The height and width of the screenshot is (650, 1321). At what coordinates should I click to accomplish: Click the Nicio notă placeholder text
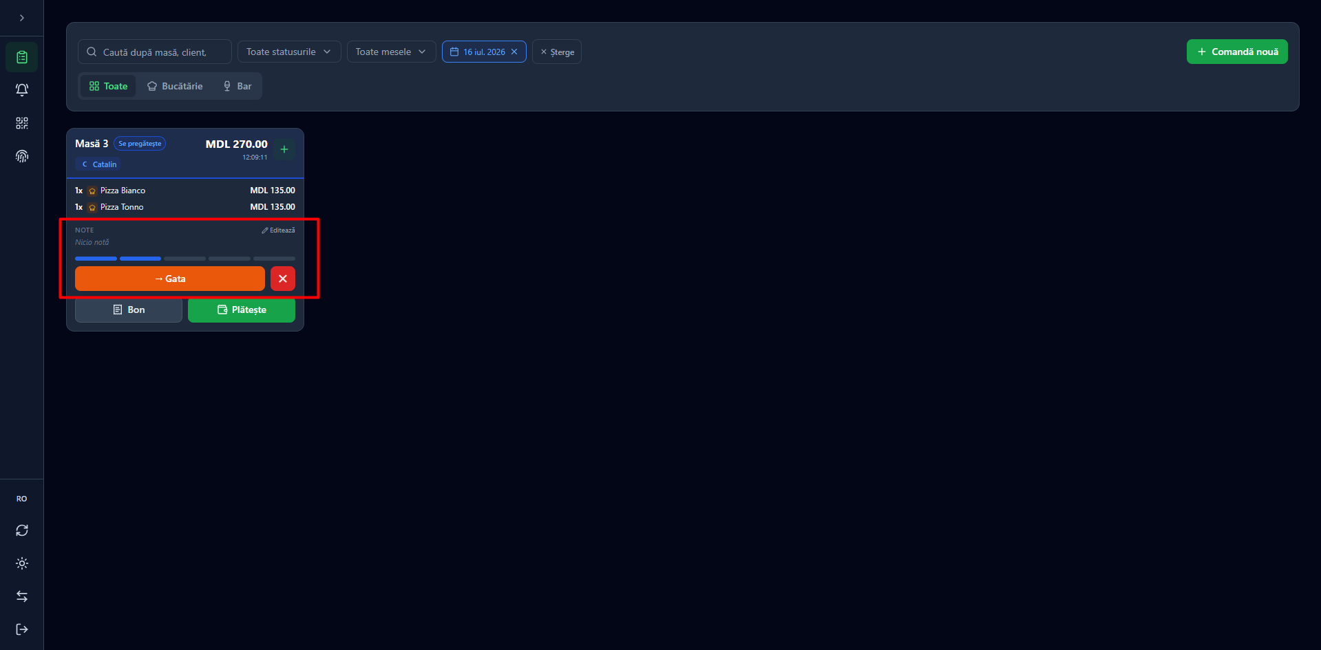92,242
